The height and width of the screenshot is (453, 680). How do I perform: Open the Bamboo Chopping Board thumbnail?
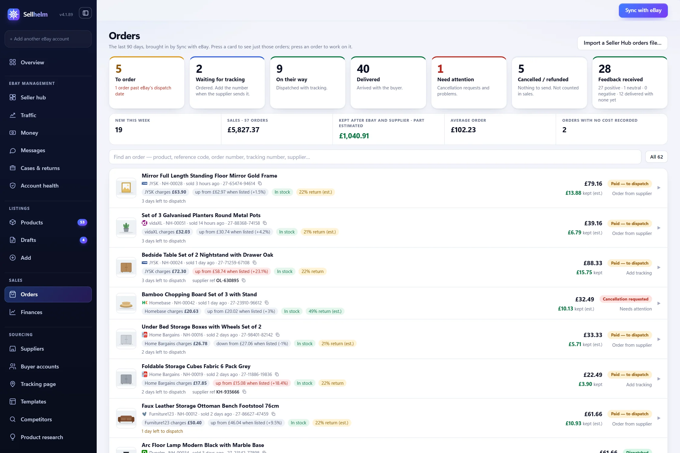[126, 303]
